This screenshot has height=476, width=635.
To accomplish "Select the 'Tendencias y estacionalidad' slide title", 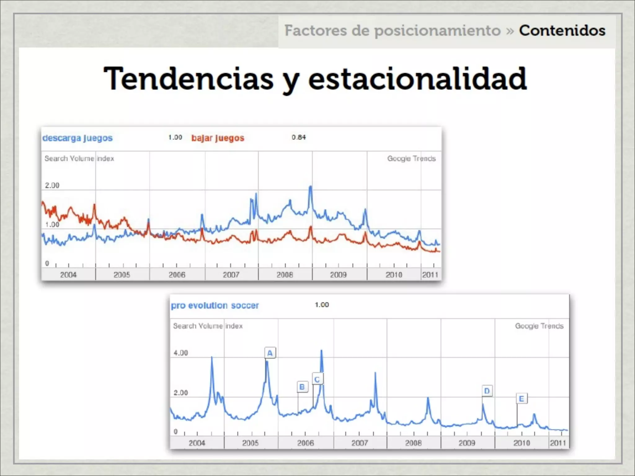I will click(x=315, y=79).
